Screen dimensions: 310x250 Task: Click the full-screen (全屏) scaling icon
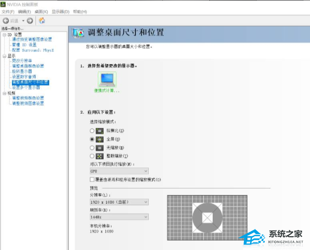(x=99, y=139)
